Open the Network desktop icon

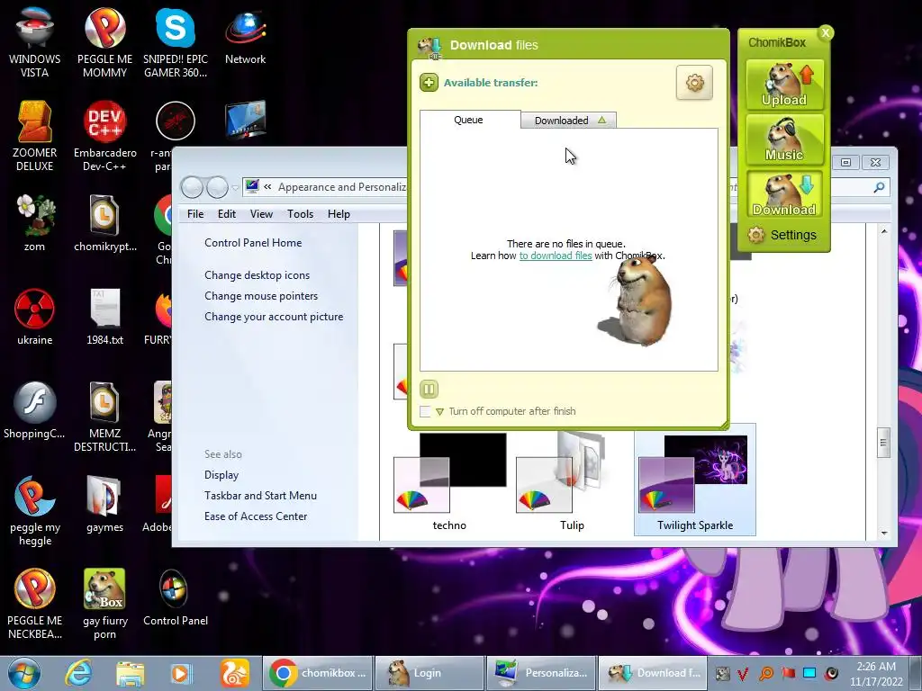245,35
